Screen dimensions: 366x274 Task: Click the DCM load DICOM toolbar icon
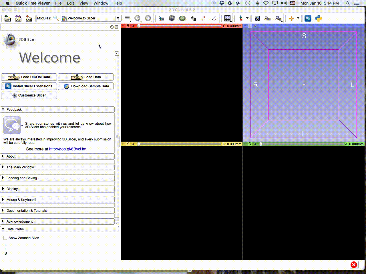[18, 18]
